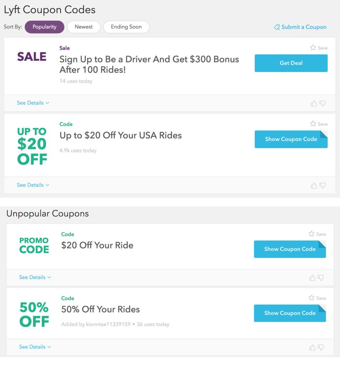Show Coupon Code for 50% Off Your Rides

(290, 313)
